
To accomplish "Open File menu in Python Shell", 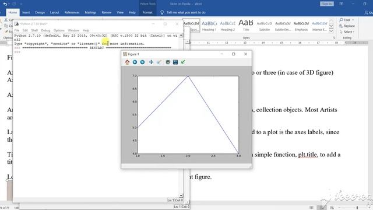I will point(17,30).
